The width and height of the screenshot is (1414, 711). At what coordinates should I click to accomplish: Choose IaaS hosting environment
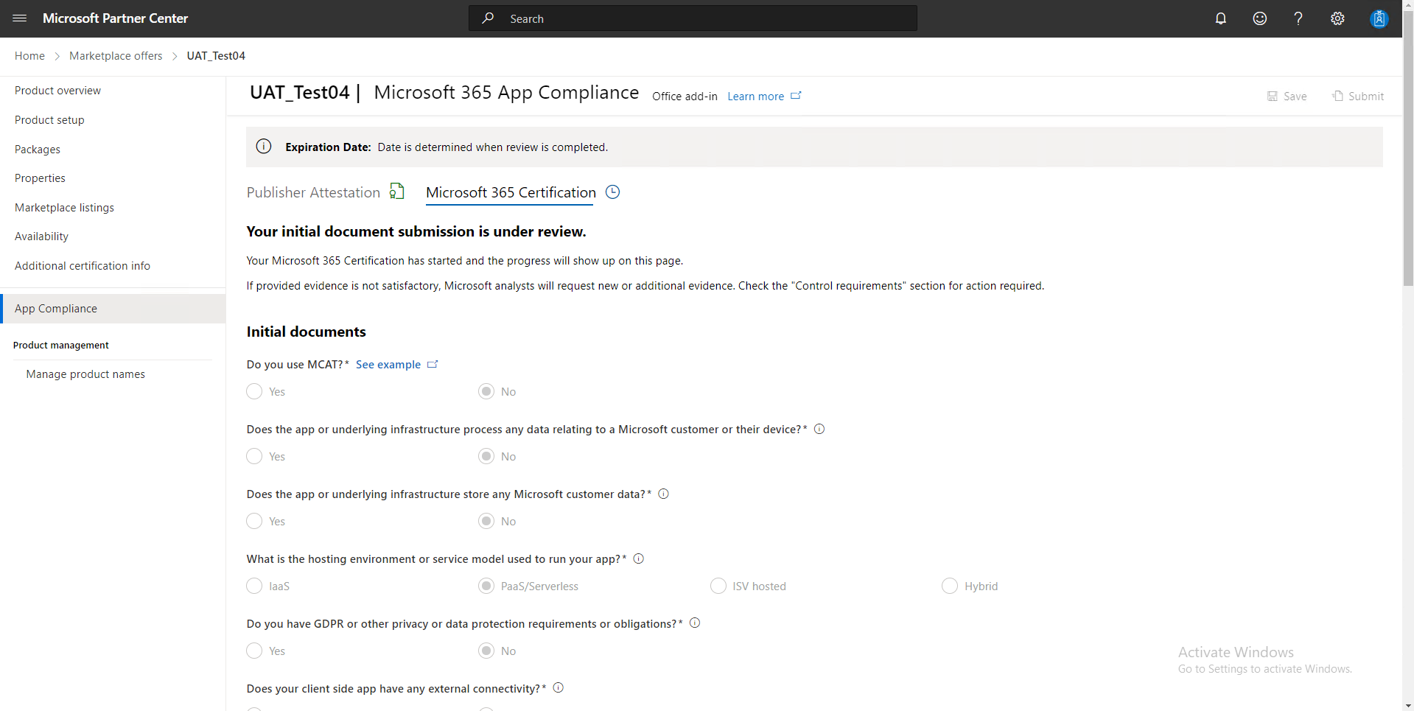click(x=254, y=586)
